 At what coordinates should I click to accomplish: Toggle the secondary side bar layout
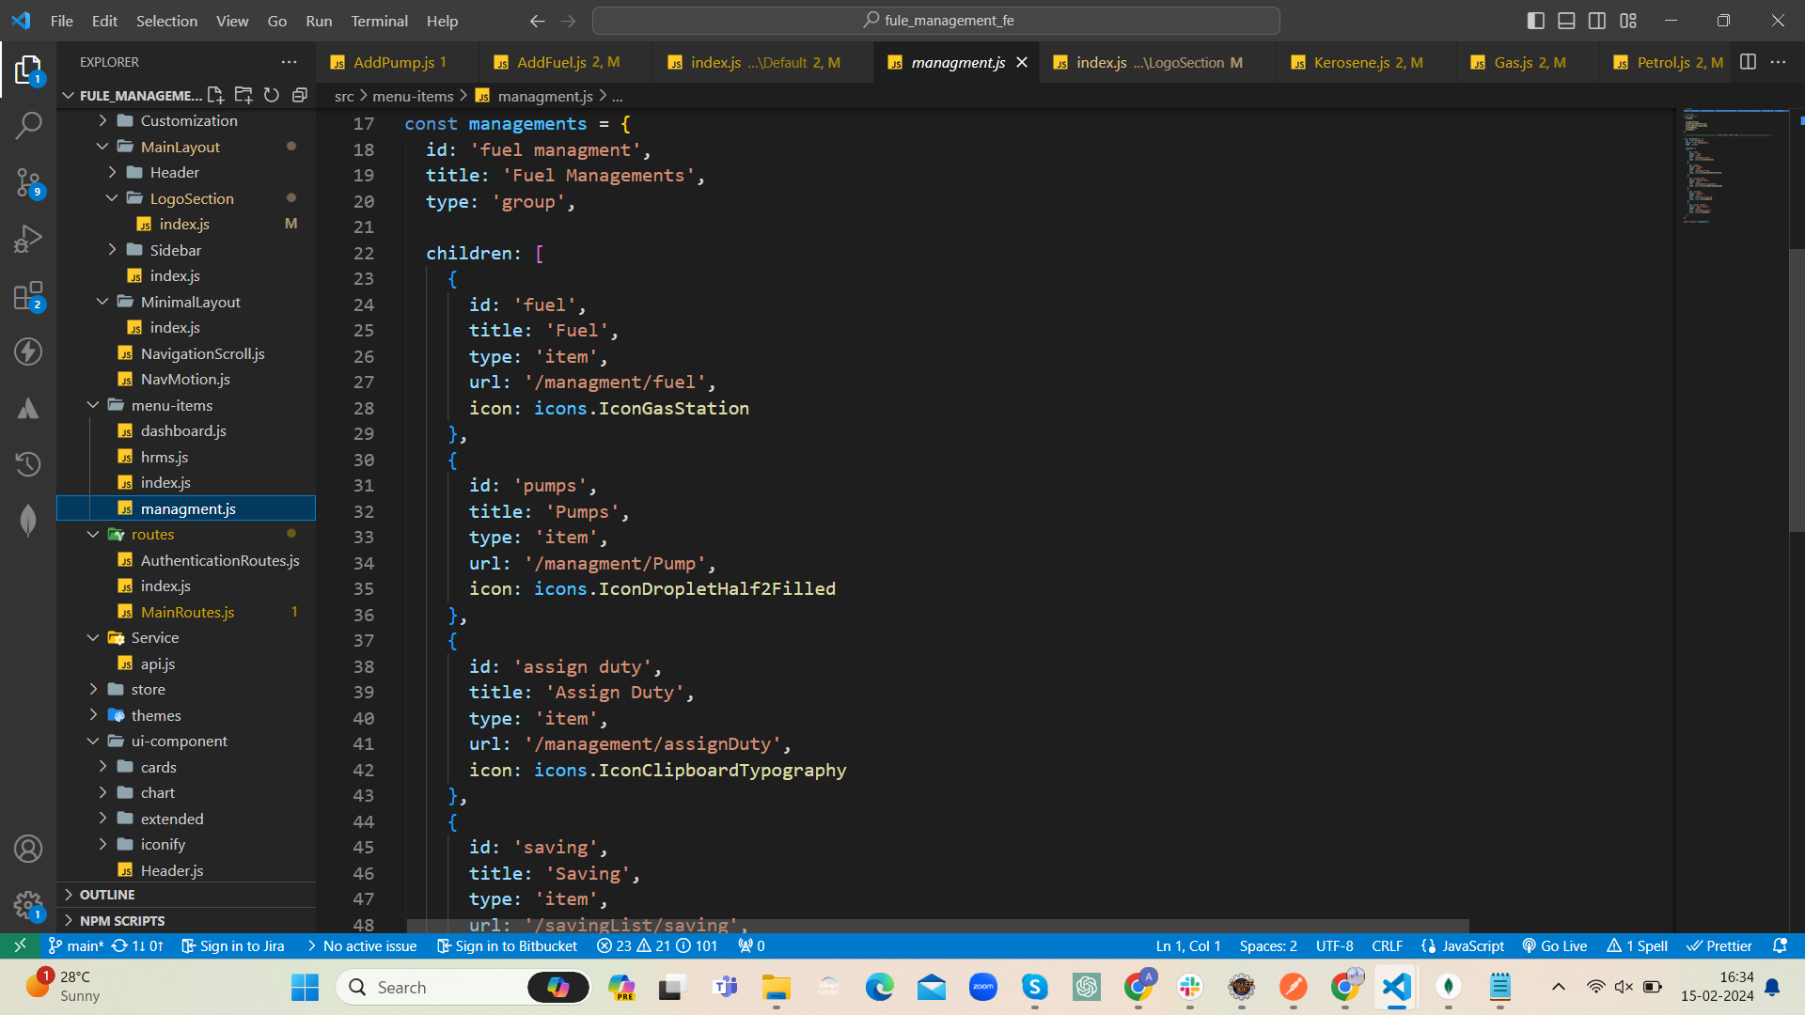coord(1597,21)
